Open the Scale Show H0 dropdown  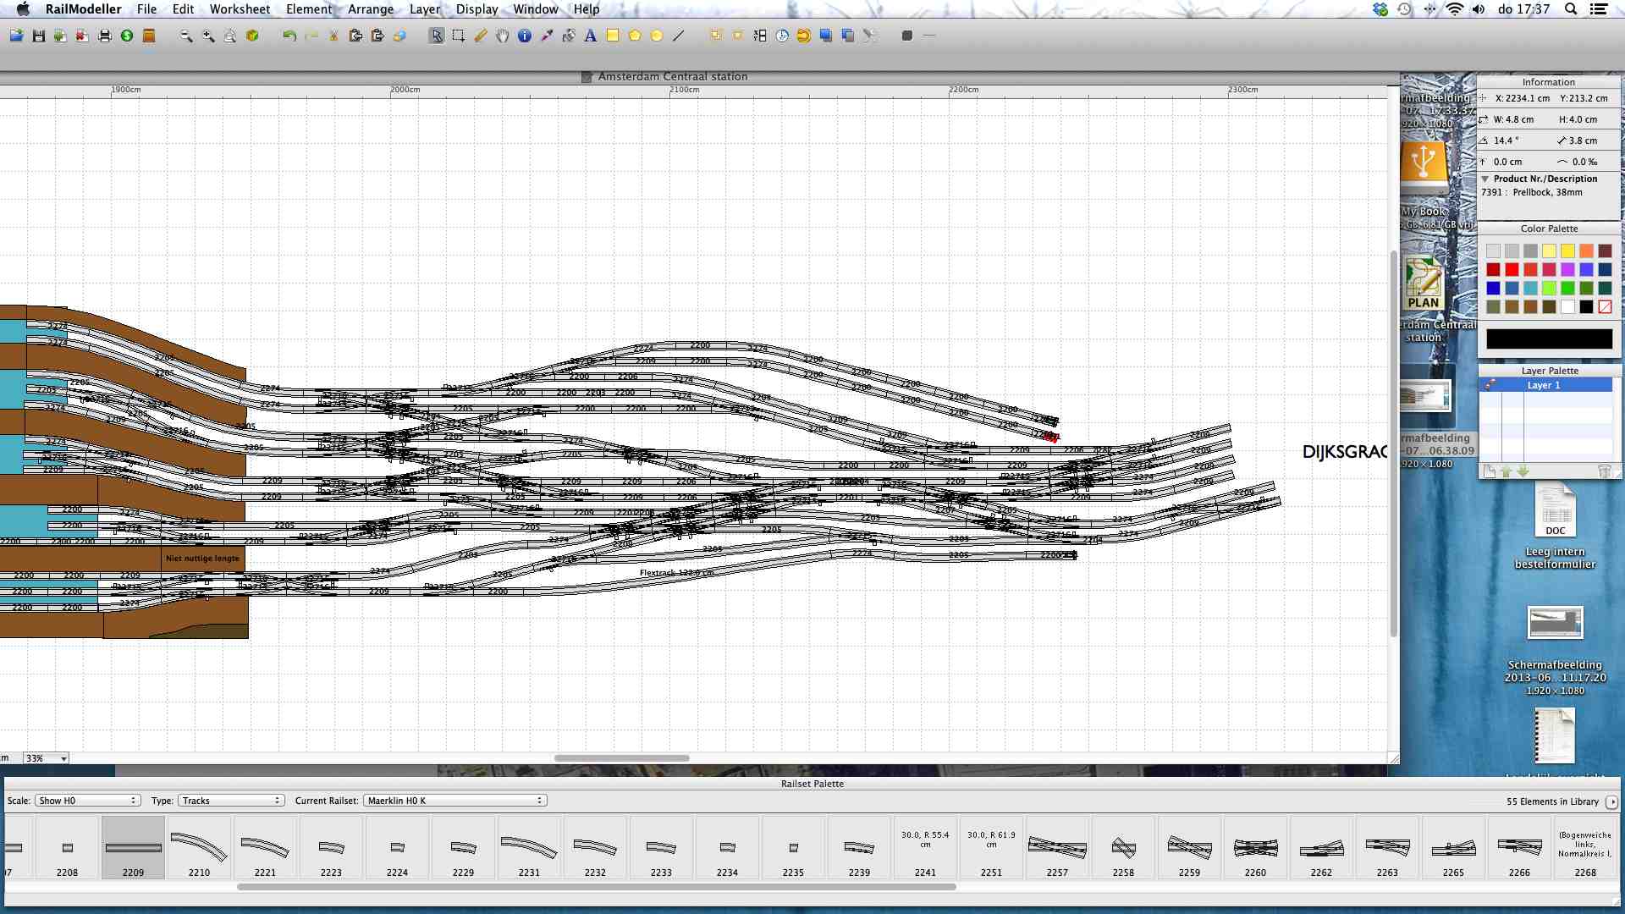(x=87, y=801)
